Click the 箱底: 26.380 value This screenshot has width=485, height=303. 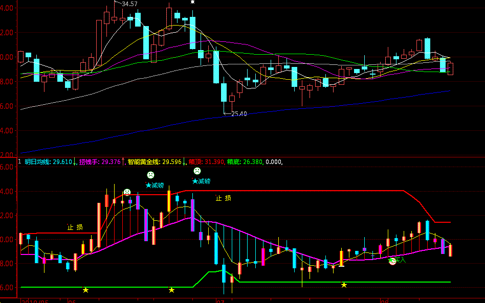coord(245,162)
